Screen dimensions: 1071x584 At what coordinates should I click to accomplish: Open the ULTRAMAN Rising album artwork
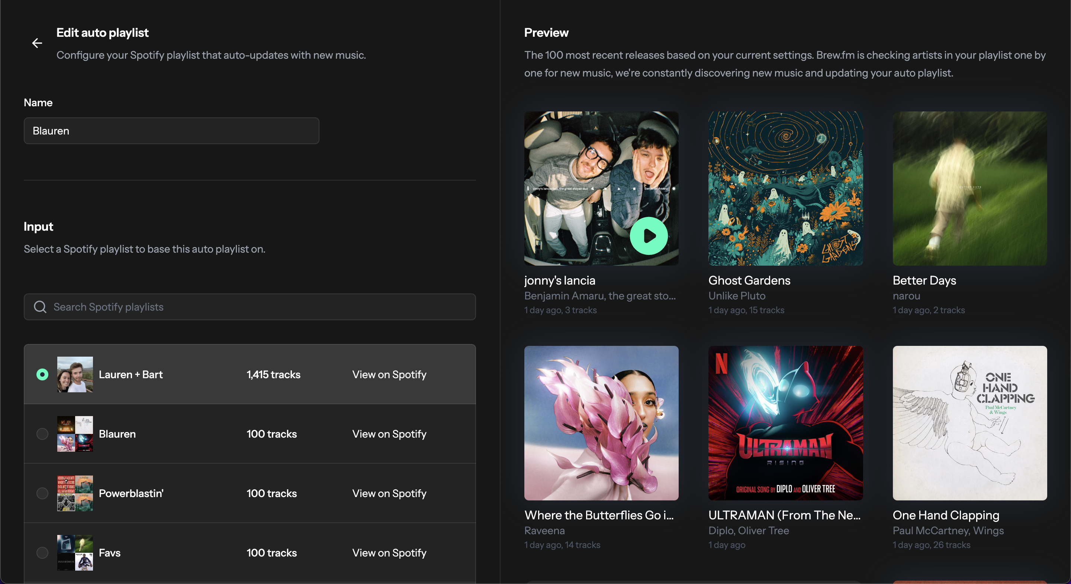coord(785,423)
